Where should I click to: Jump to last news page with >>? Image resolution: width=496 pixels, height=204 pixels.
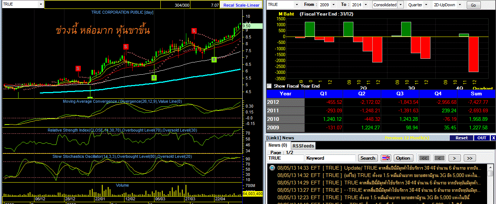pos(469,158)
